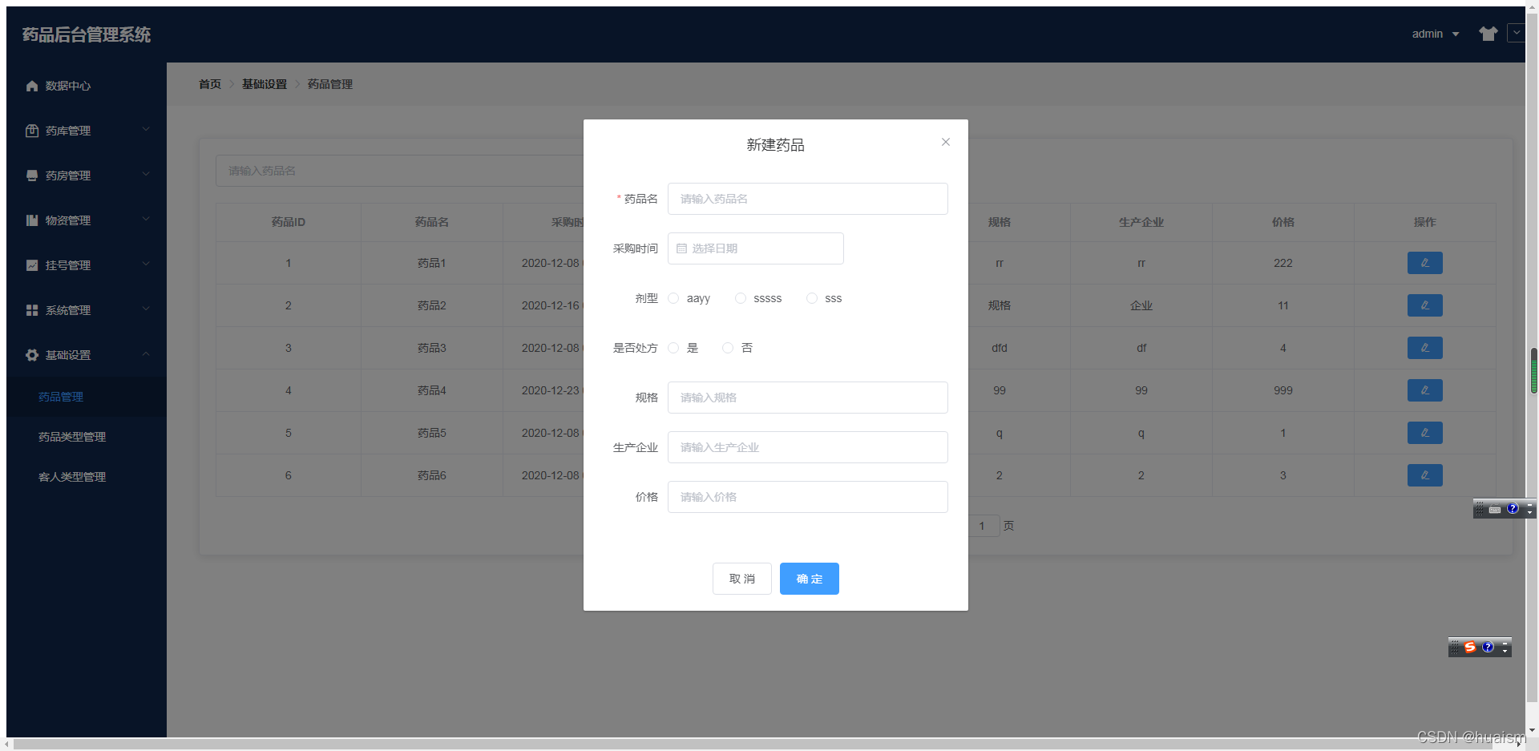The image size is (1539, 751).
Task: Edit row with price 999
Action: 1425,390
